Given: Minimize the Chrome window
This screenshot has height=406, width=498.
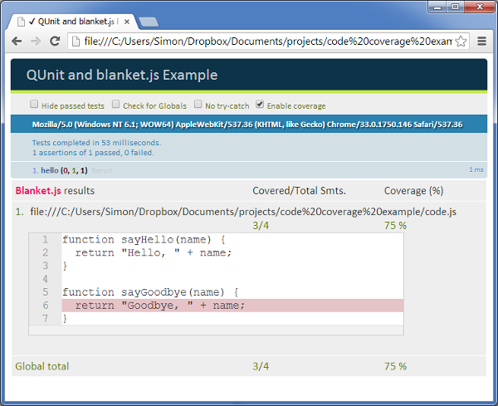Looking at the screenshot, I should tap(437, 7).
